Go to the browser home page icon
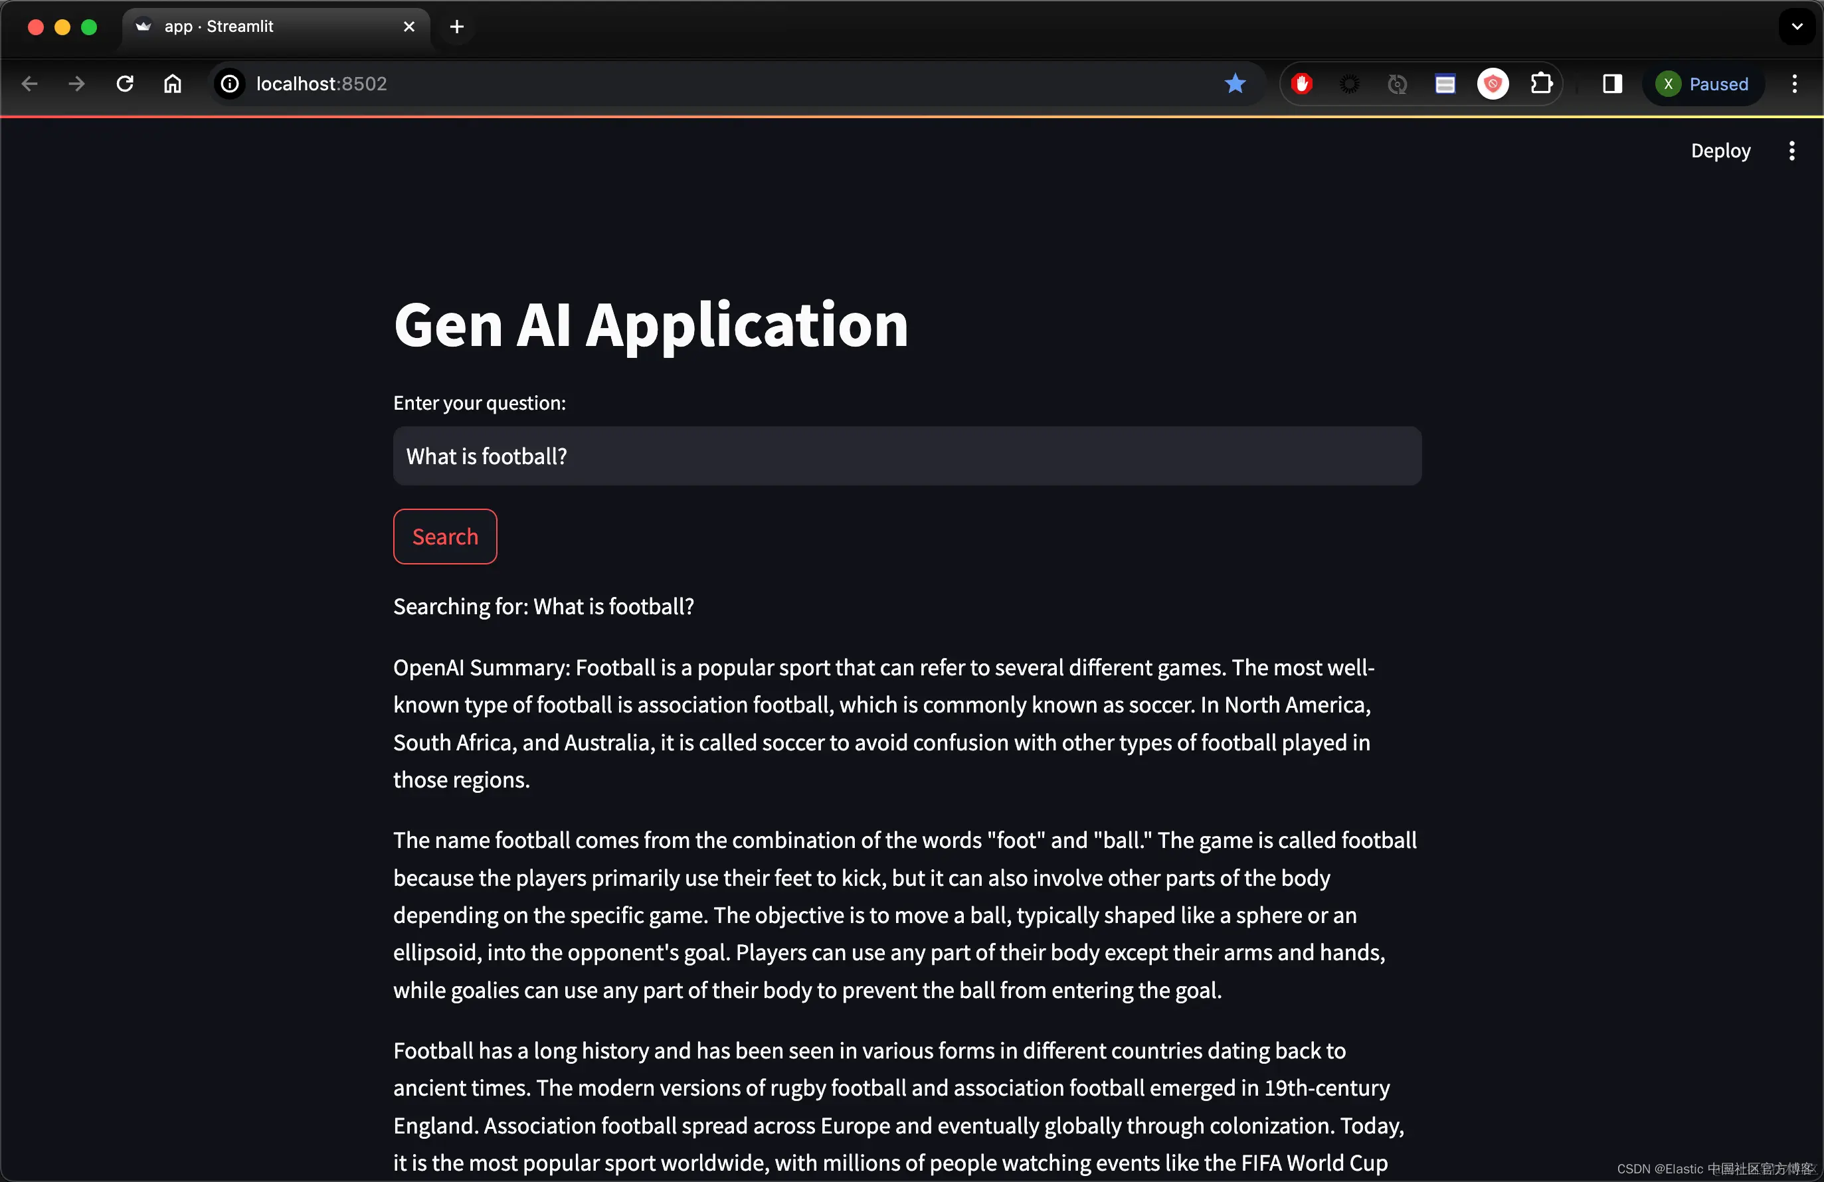The height and width of the screenshot is (1182, 1824). (173, 84)
